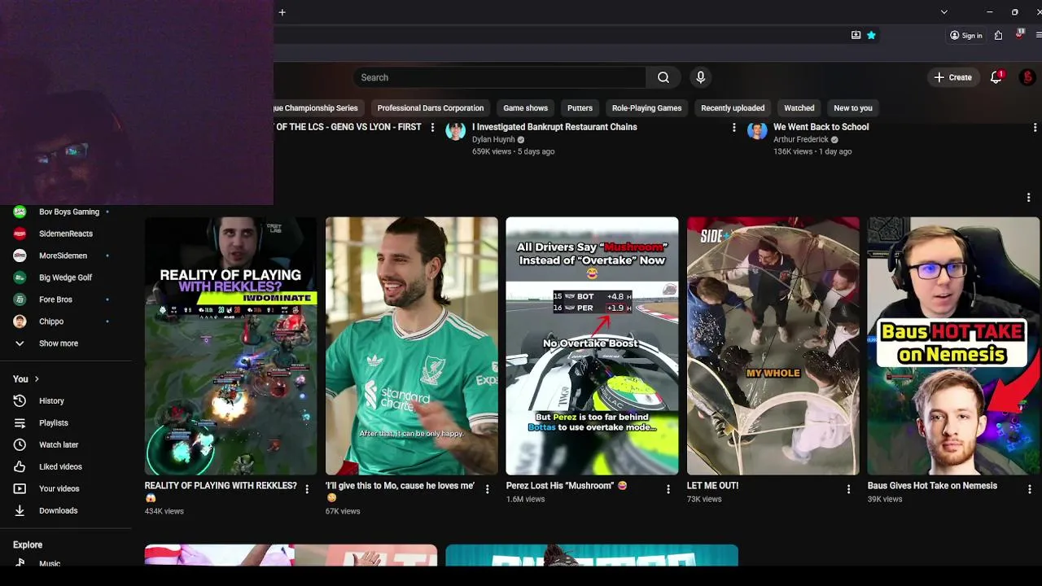Open I Investigated Bankrupt Restaurant Chains video
The image size is (1042, 586).
coord(554,127)
